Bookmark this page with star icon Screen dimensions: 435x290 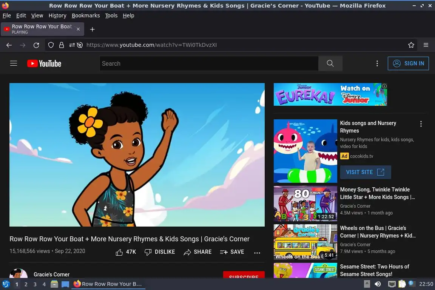[411, 45]
